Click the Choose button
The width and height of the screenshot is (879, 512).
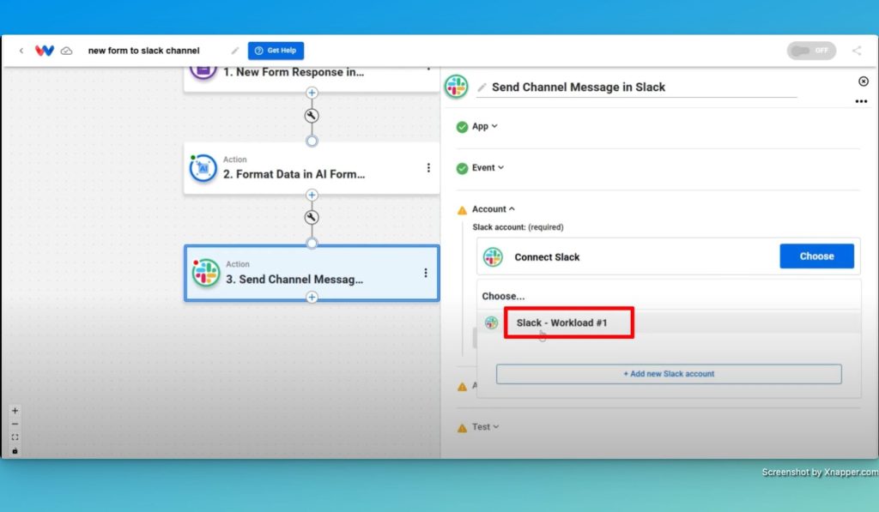[817, 256]
